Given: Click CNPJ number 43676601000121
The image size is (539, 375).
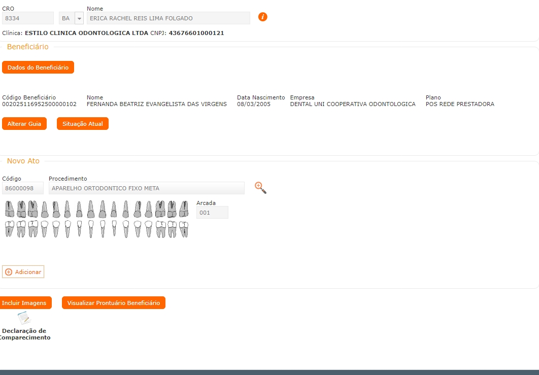Looking at the screenshot, I should (x=196, y=33).
